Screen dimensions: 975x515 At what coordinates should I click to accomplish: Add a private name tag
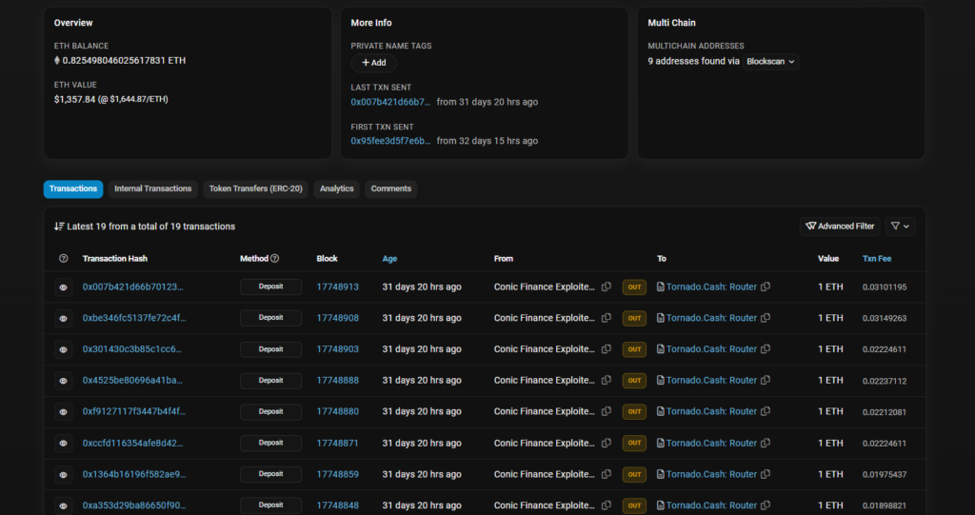373,63
